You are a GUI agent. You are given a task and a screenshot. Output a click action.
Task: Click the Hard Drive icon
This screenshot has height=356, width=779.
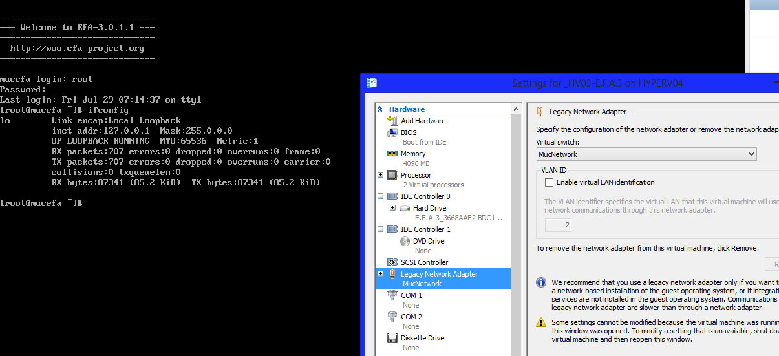click(405, 208)
